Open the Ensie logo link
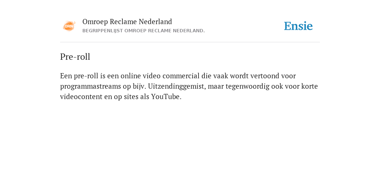The image size is (380, 190). tap(298, 26)
